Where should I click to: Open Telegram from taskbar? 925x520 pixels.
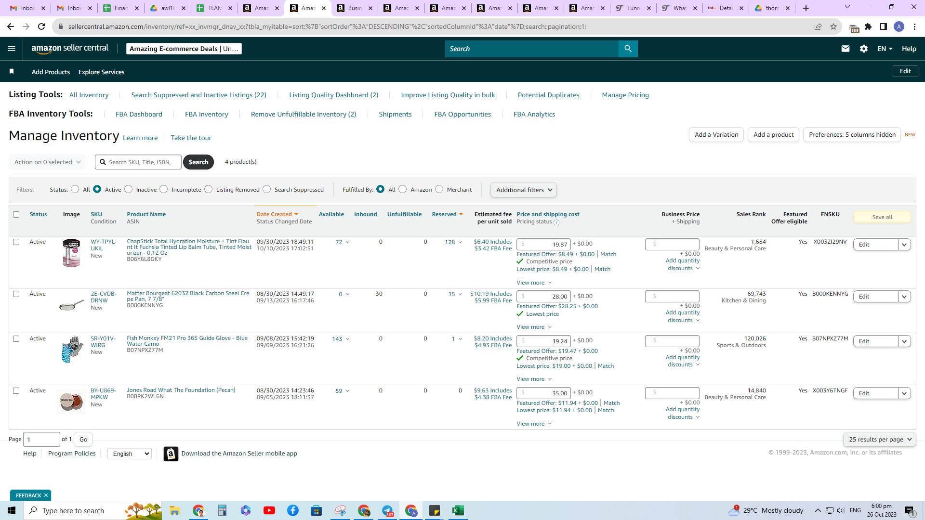[387, 510]
